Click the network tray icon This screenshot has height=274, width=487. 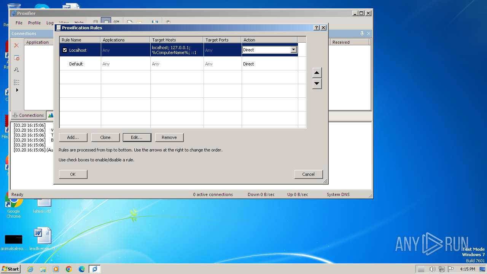[442, 269]
